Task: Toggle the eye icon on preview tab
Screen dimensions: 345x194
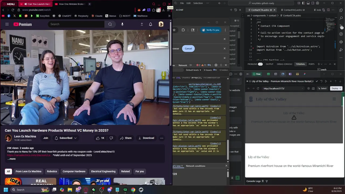Action: [250, 81]
